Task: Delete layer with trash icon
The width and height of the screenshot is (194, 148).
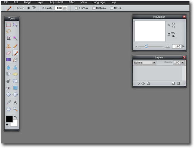Action: click(x=179, y=83)
